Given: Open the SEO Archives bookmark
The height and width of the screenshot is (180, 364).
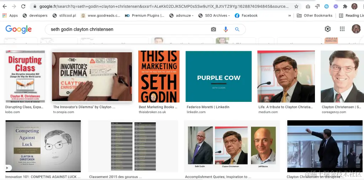Looking at the screenshot, I should click(x=214, y=16).
